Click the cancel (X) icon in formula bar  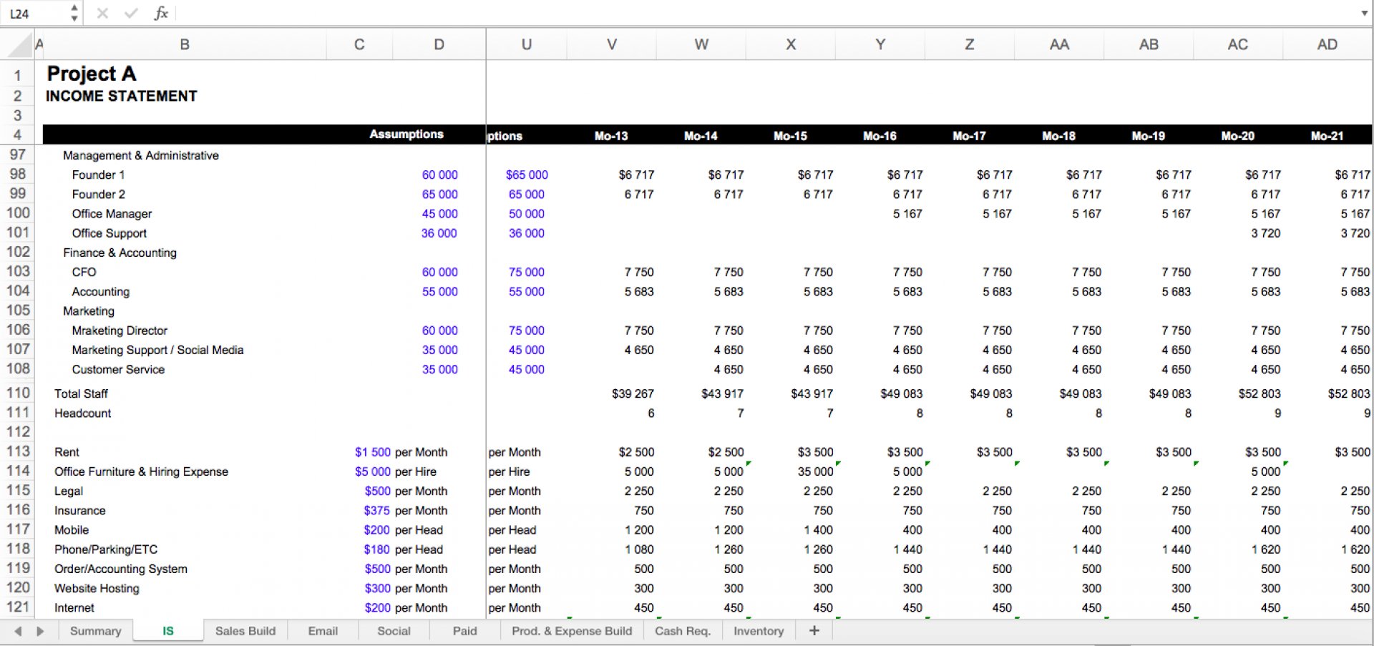102,13
